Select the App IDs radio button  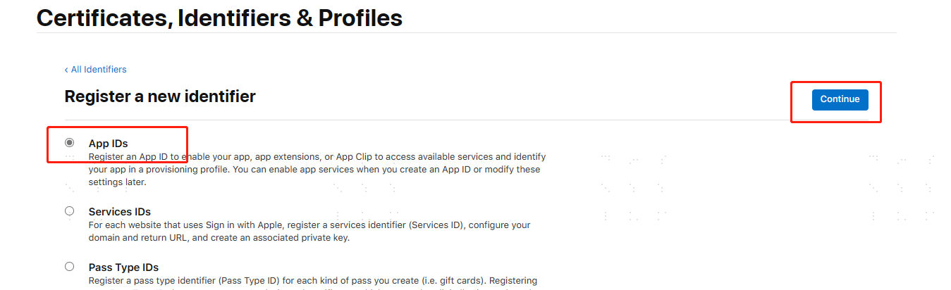point(69,143)
